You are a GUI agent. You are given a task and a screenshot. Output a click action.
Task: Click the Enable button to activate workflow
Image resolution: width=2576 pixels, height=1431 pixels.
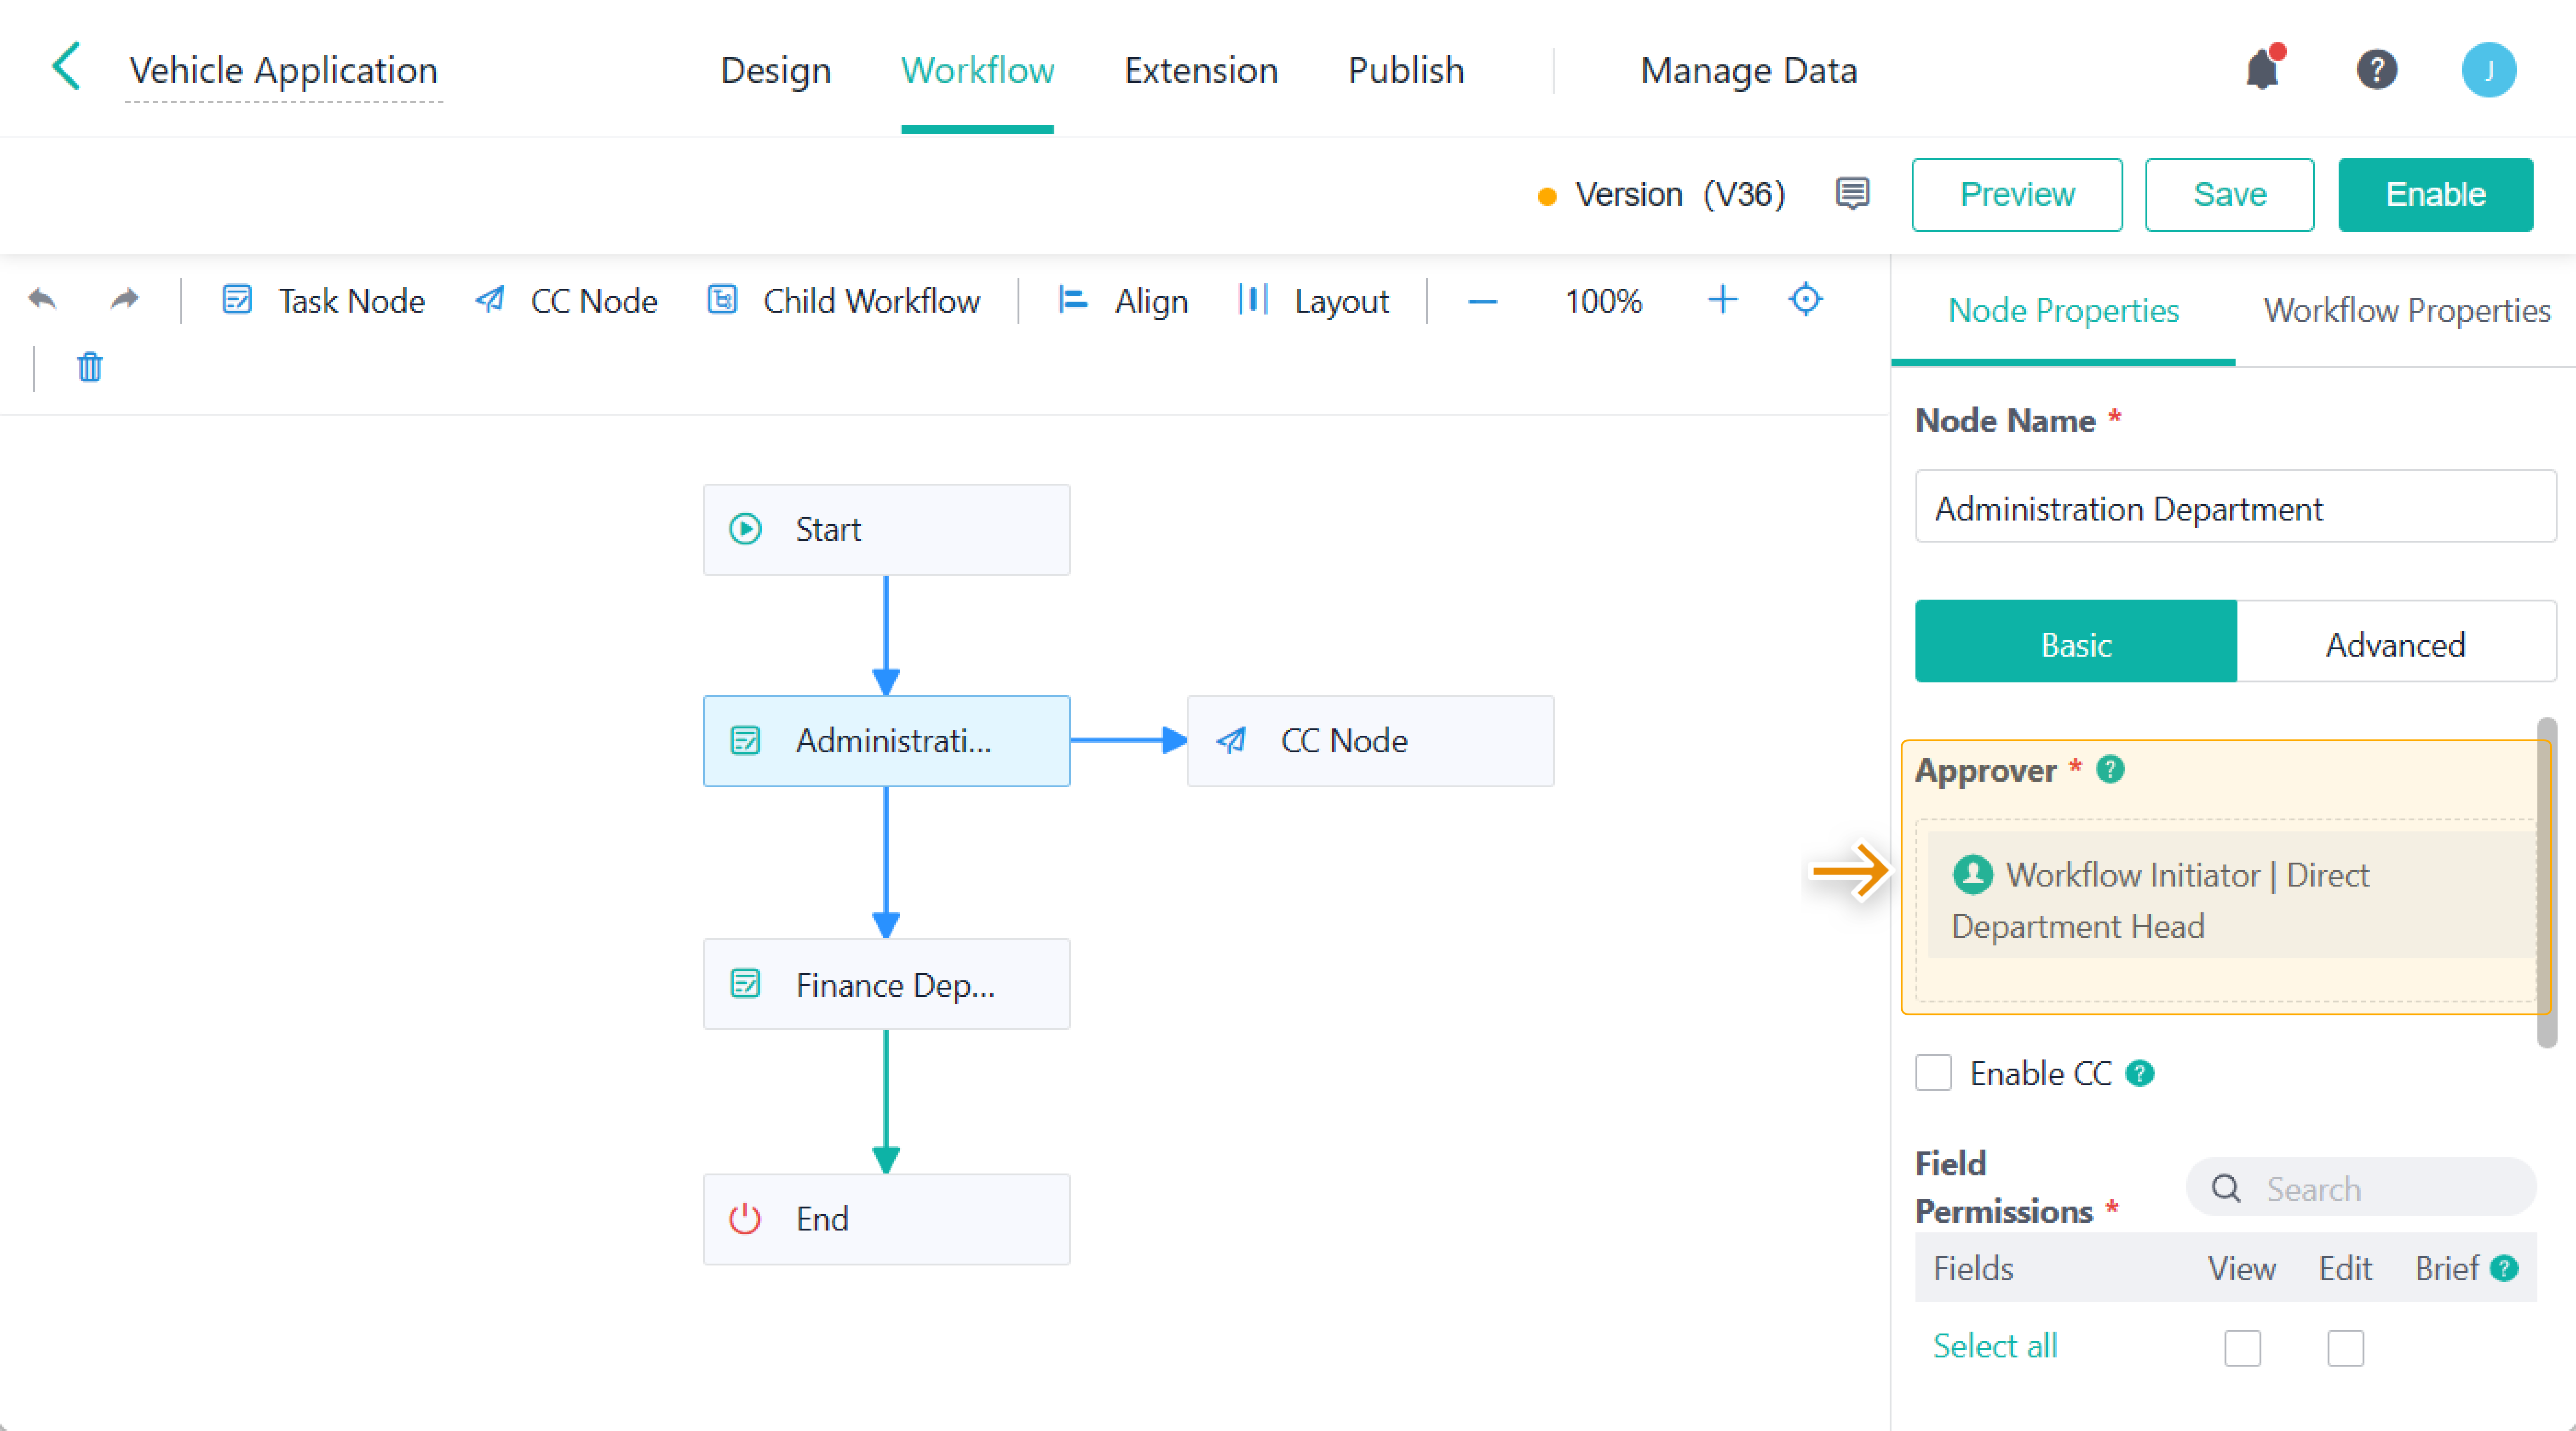click(x=2435, y=194)
